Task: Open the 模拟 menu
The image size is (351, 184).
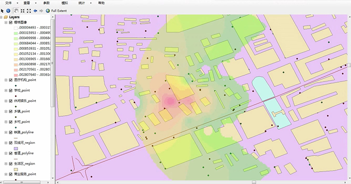Action: [65, 3]
